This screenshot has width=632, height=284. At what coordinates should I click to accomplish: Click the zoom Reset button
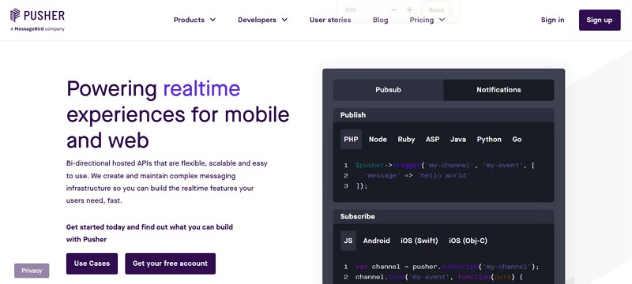click(436, 10)
